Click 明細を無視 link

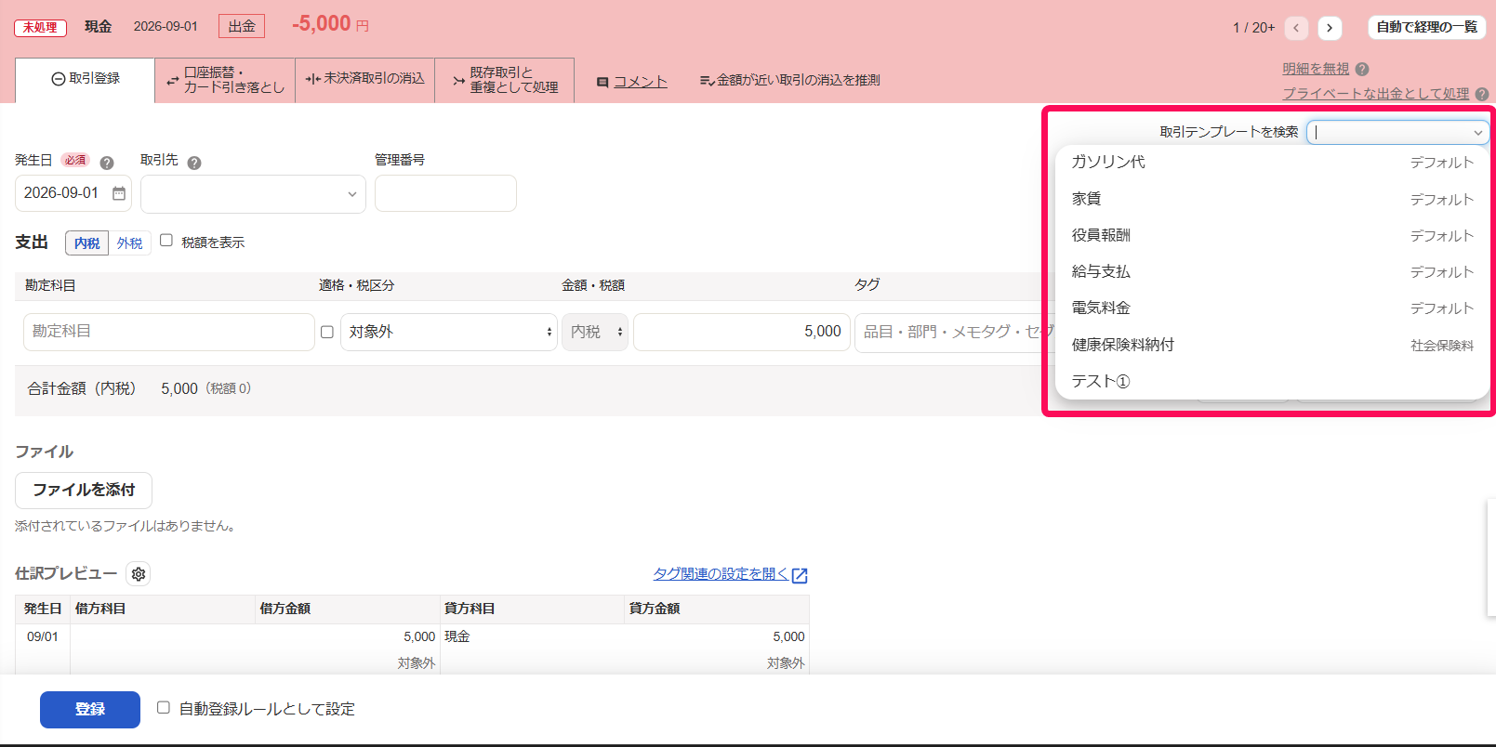coord(1316,69)
